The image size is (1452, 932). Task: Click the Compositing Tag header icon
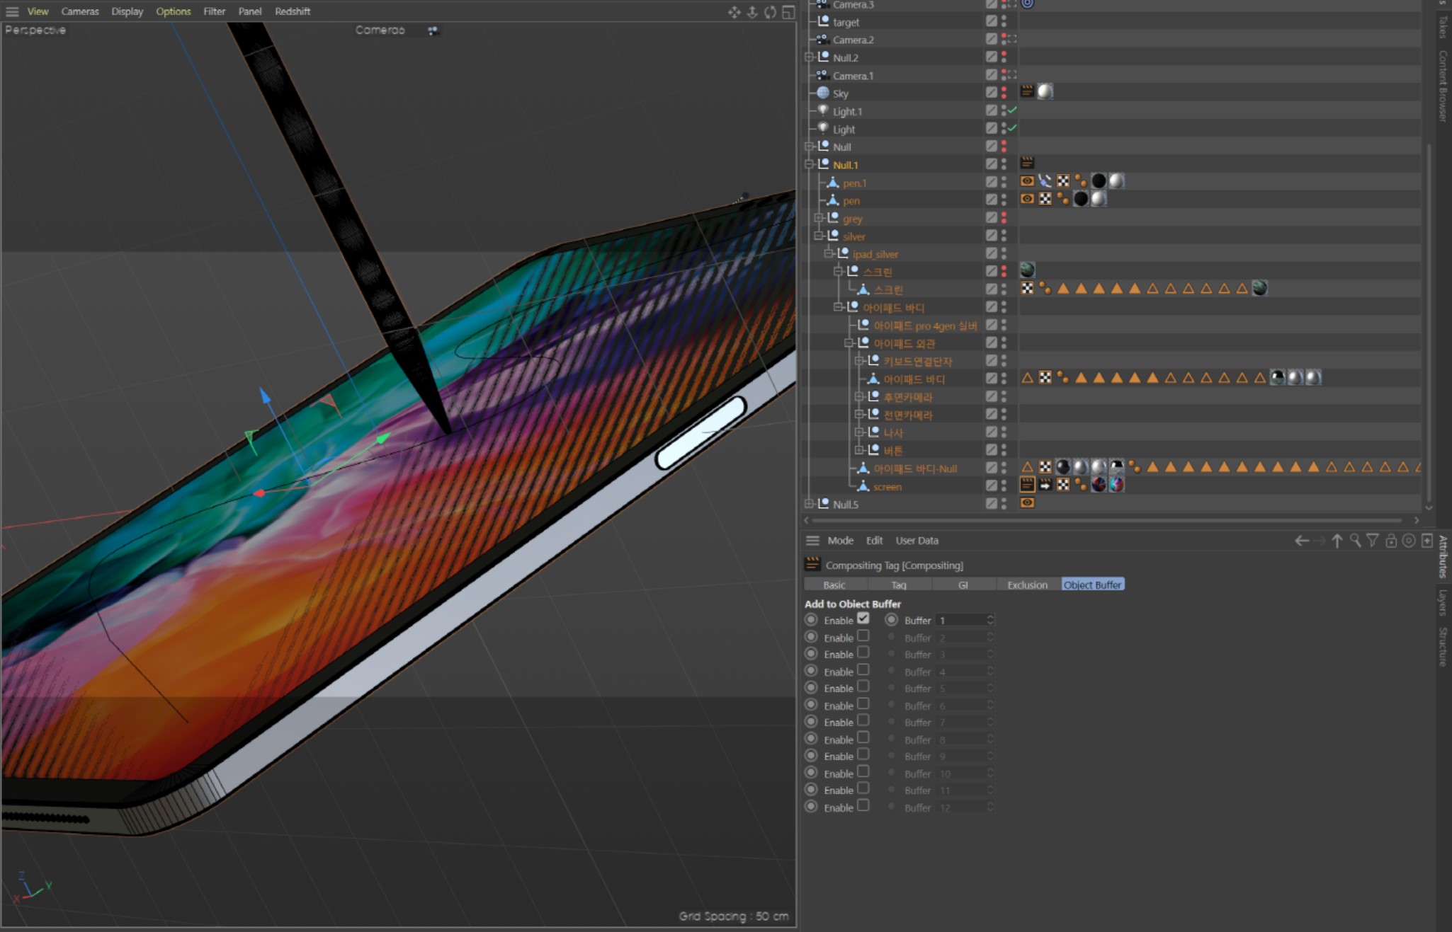(812, 565)
